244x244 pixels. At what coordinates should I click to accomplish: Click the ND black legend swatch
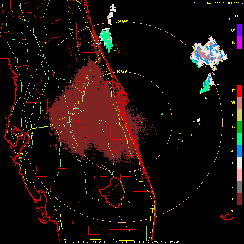[x=239, y=211]
